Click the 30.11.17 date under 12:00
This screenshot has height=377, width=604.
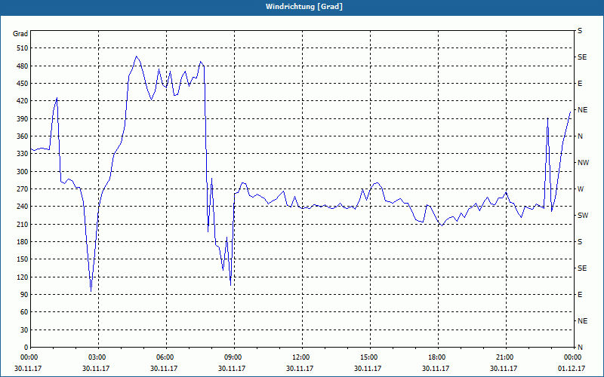tap(300, 368)
